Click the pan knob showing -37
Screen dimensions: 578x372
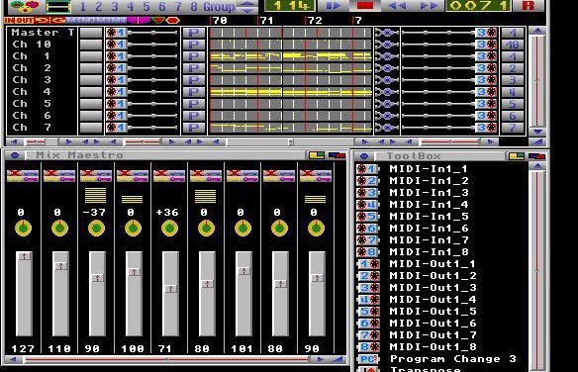pyautogui.click(x=96, y=228)
